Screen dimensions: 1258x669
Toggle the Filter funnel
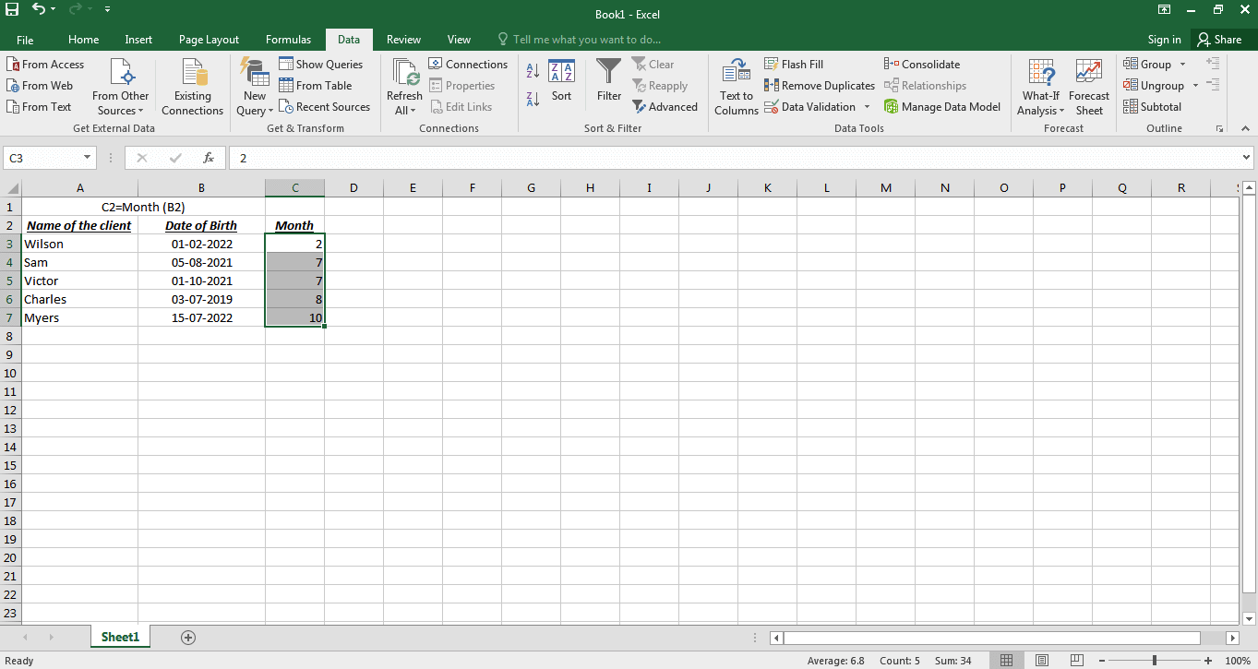click(x=609, y=81)
